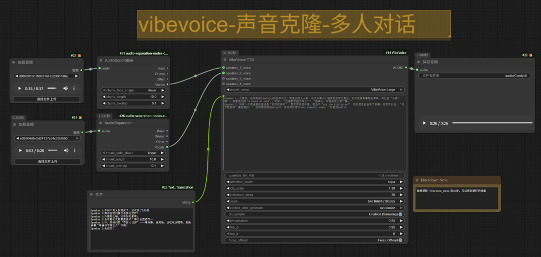541x257 pixels.
Task: Increase chunk_length in node #27
Action: 163,97
